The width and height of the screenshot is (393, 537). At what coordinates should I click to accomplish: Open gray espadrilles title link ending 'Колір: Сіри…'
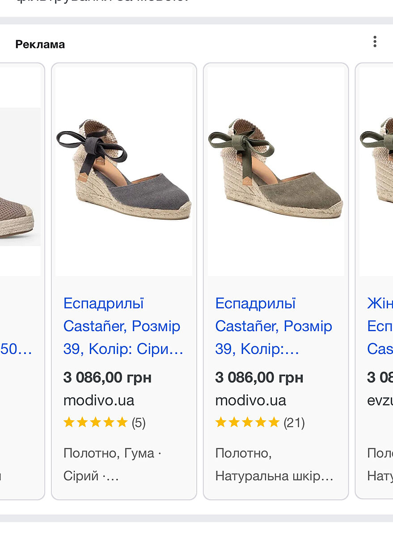click(123, 326)
